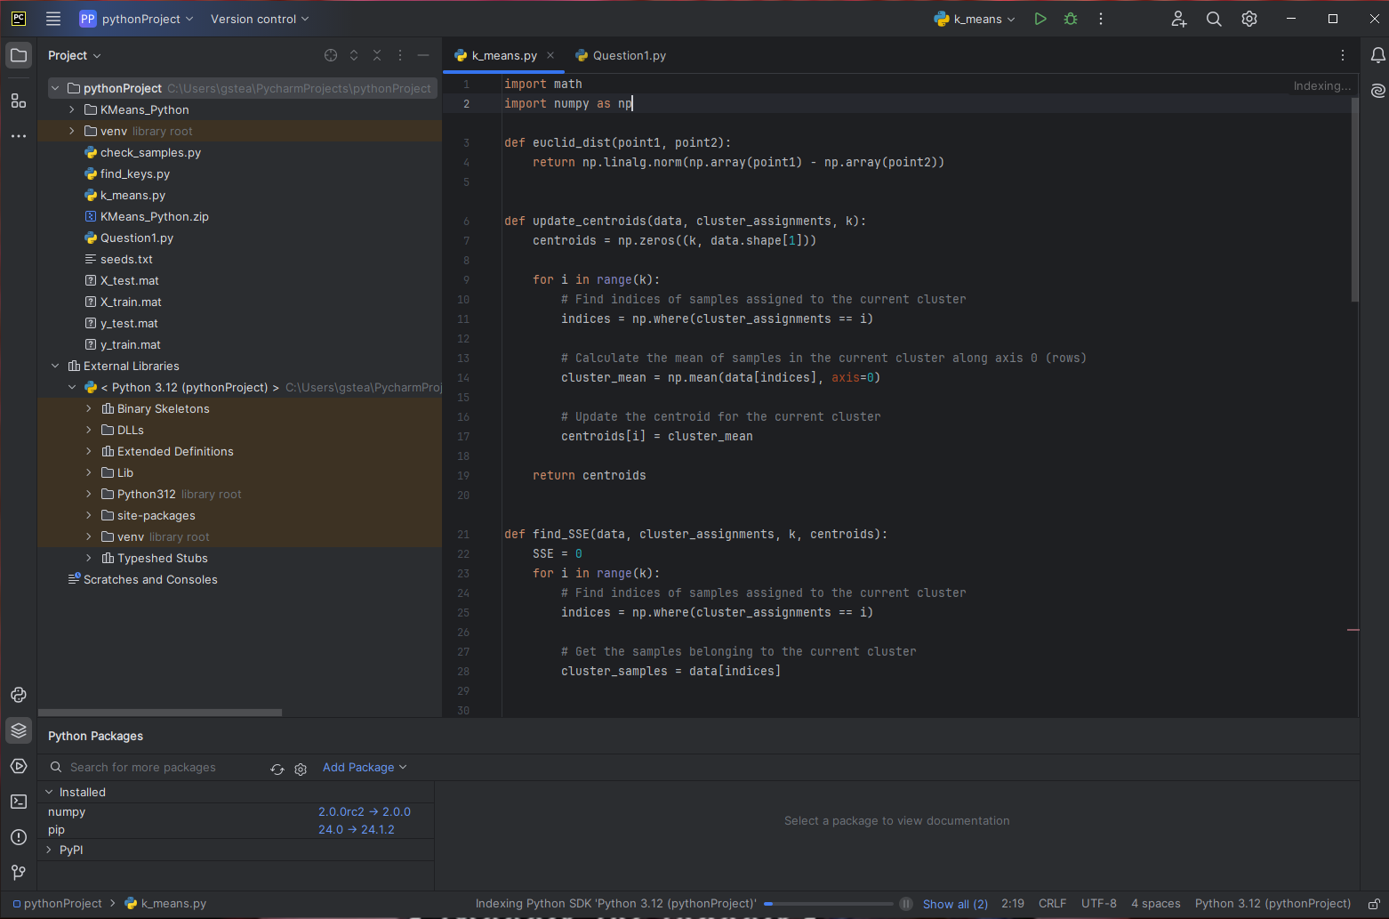
Task: Collapse all in Project tree
Action: click(377, 55)
